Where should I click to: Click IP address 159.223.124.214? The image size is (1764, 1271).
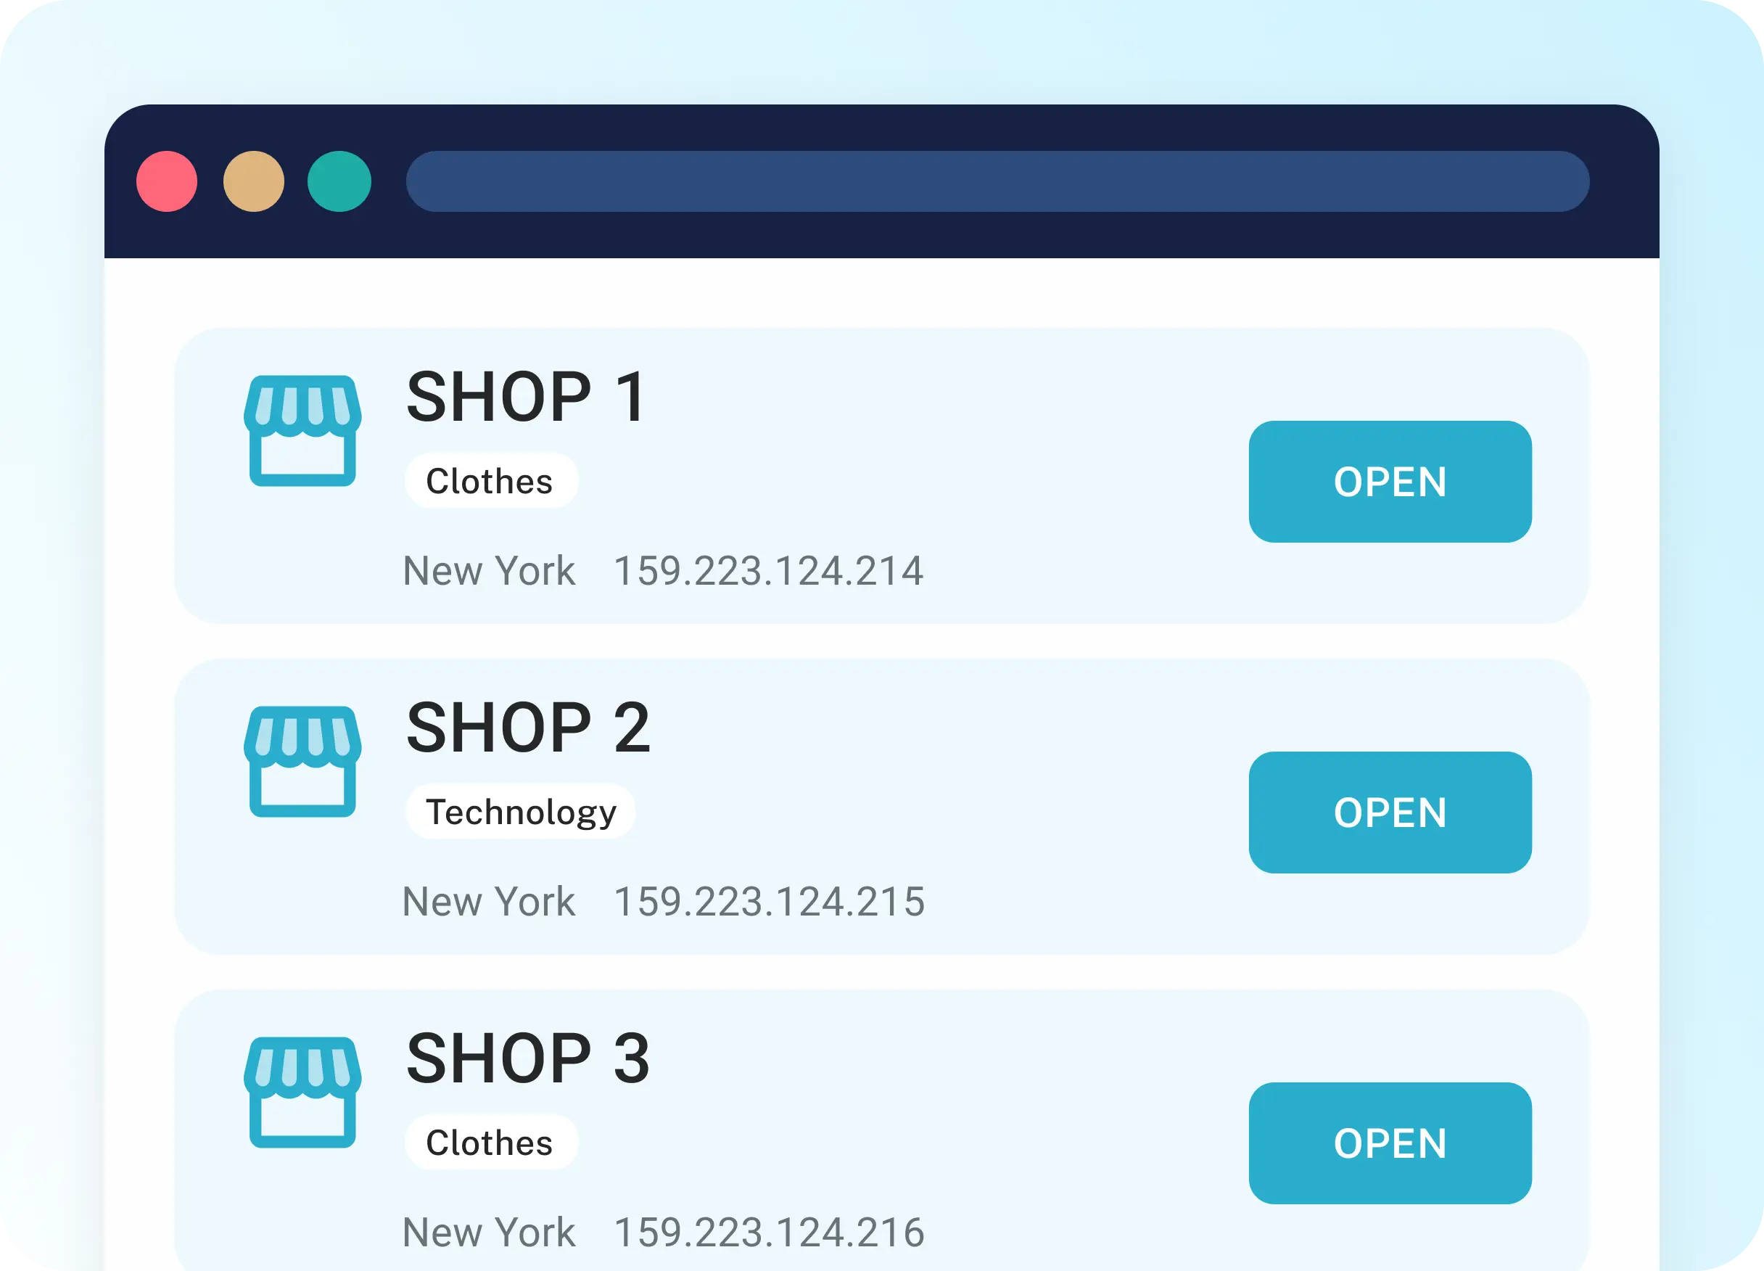(x=768, y=570)
